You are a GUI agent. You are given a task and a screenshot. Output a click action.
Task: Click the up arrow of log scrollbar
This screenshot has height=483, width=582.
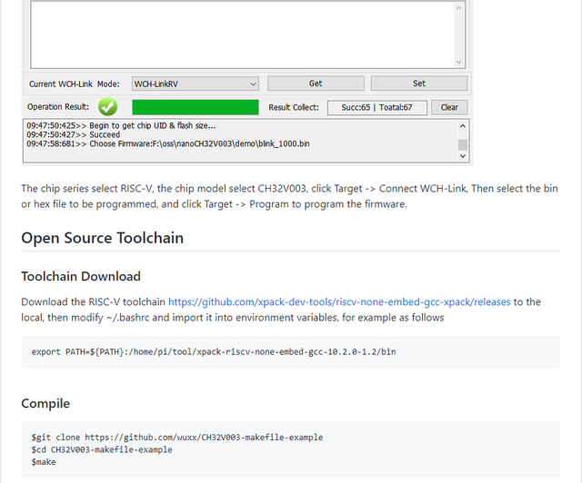click(x=463, y=125)
